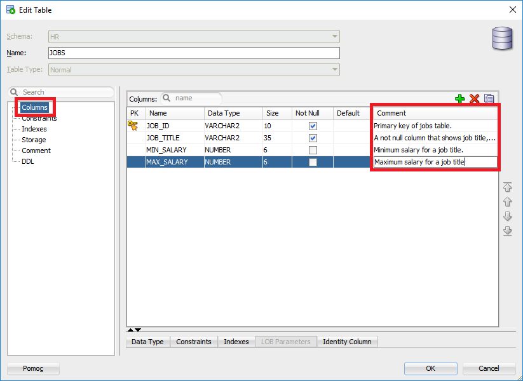
Task: Select DDL in the left tree
Action: tap(28, 161)
